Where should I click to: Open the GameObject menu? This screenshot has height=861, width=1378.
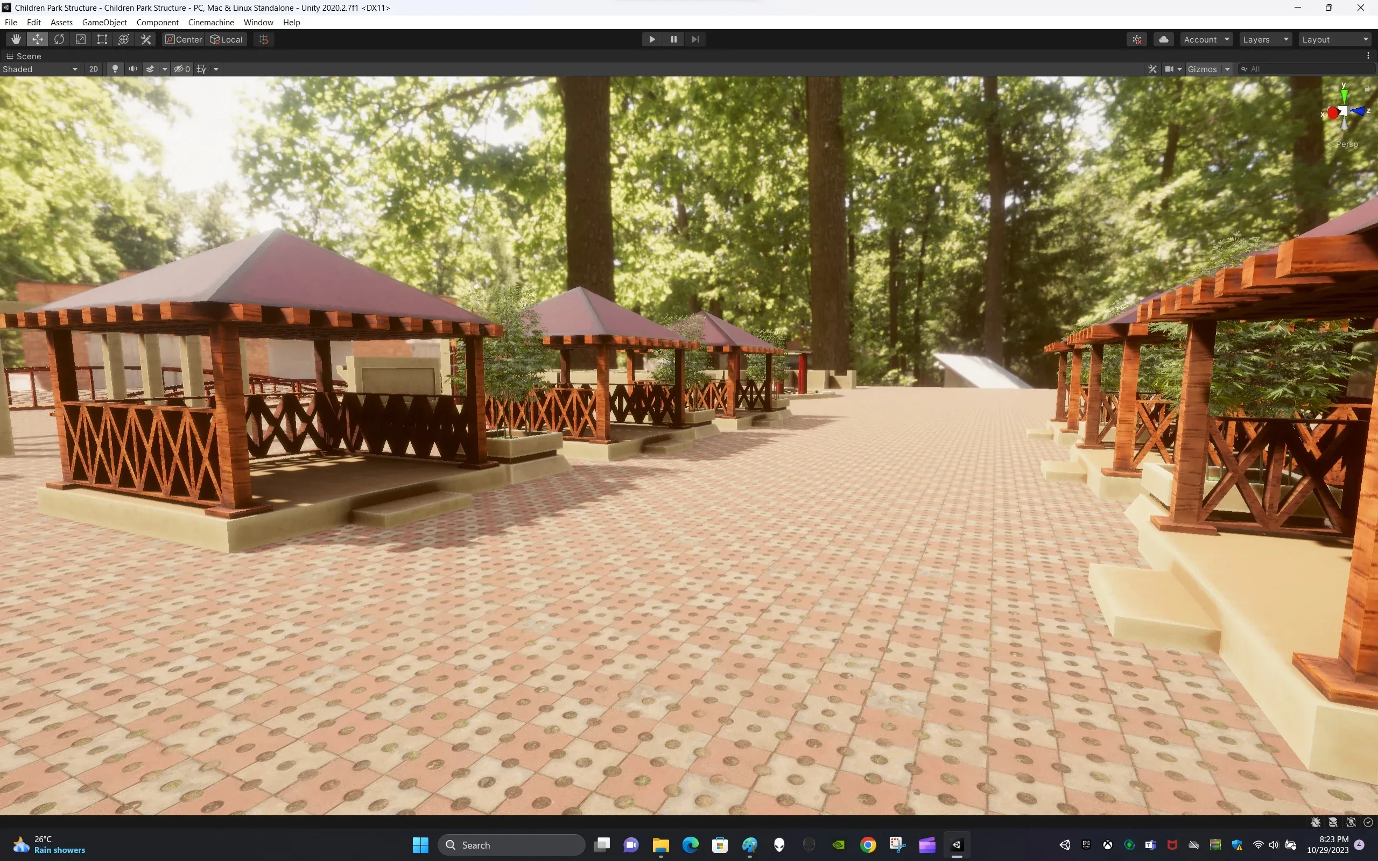[x=104, y=22]
